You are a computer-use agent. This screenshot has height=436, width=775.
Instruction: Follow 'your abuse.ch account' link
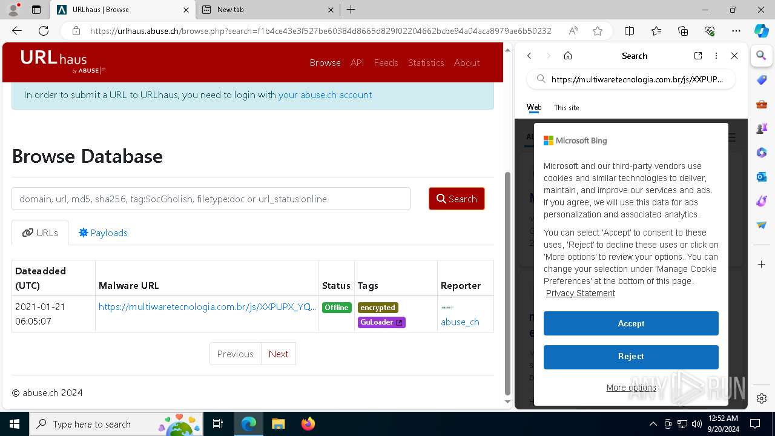pyautogui.click(x=325, y=94)
